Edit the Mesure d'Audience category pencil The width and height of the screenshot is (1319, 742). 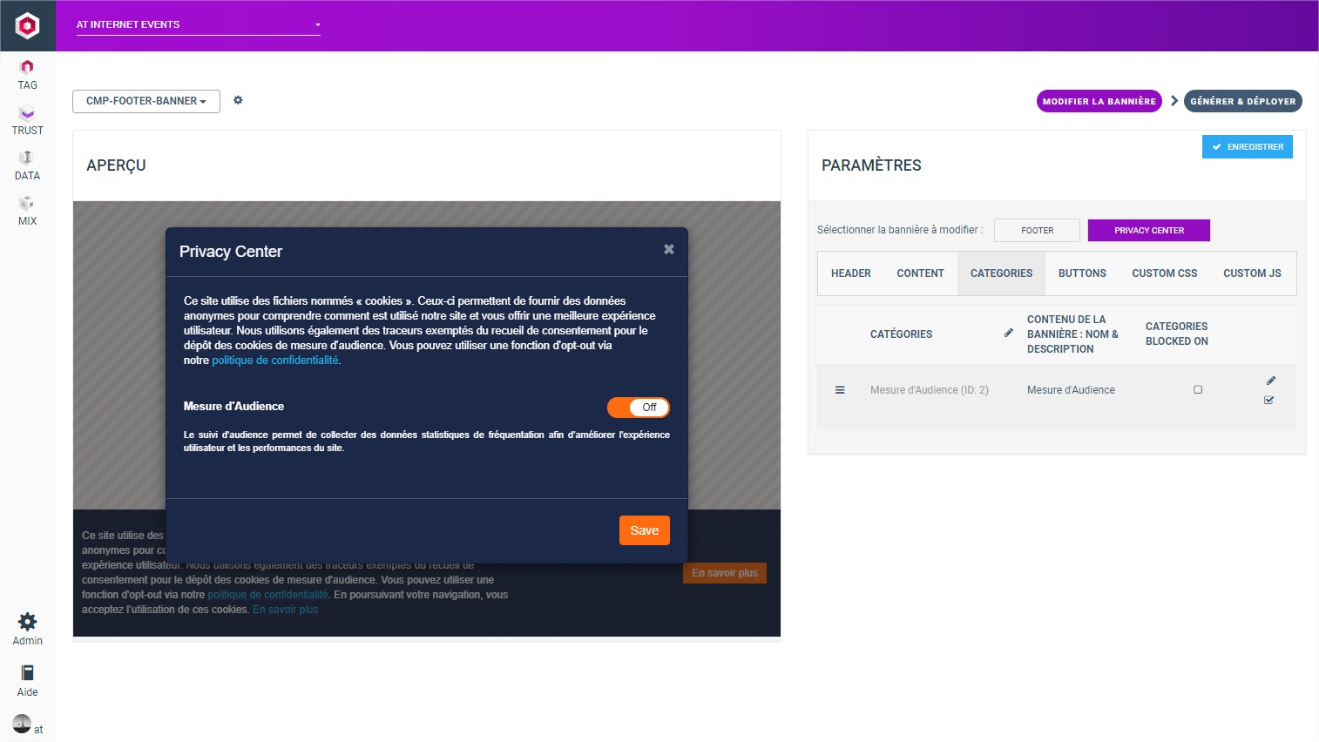pyautogui.click(x=1270, y=381)
